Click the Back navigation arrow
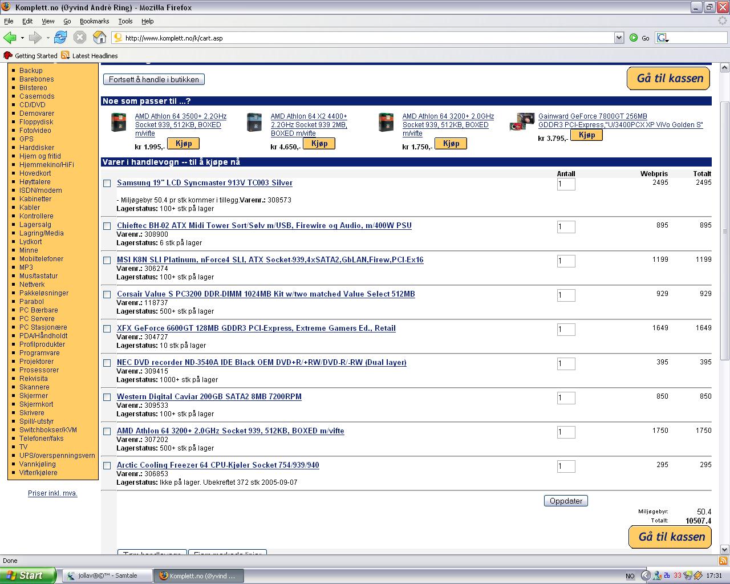The image size is (730, 584). point(9,38)
